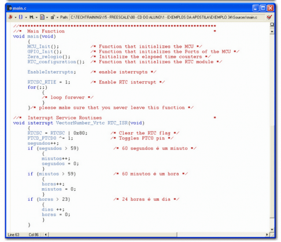Screen dimensions: 281x242
Task: Place cursor on the EnableInterrupts; statement
Action: (x=51, y=72)
